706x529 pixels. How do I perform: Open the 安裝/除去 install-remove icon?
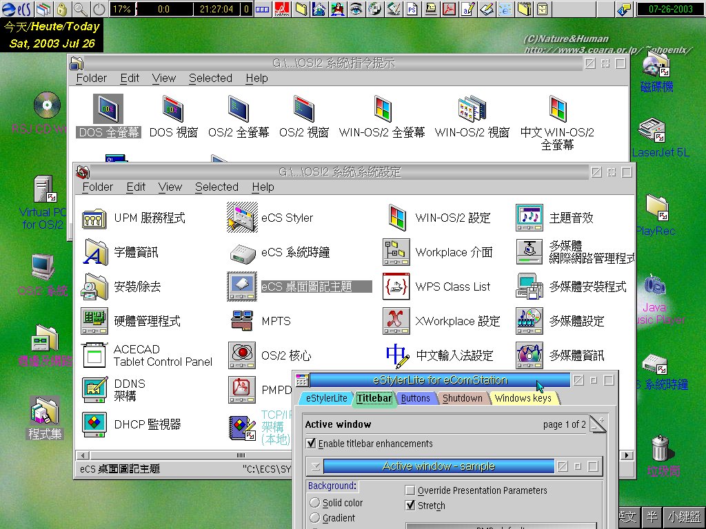(94, 287)
